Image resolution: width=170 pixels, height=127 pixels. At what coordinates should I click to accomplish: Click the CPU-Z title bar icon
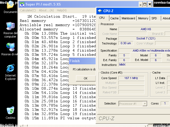coord(100,11)
